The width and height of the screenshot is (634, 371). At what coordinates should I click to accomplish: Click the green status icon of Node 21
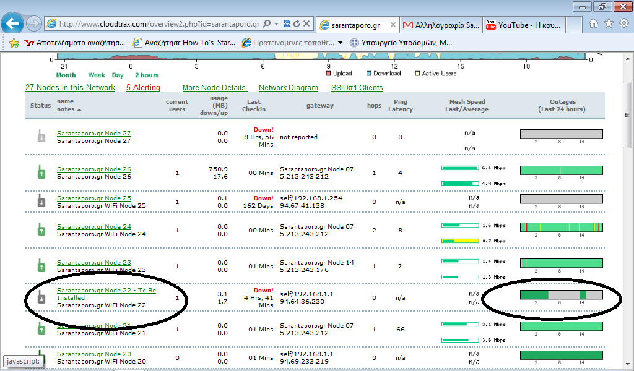[41, 328]
